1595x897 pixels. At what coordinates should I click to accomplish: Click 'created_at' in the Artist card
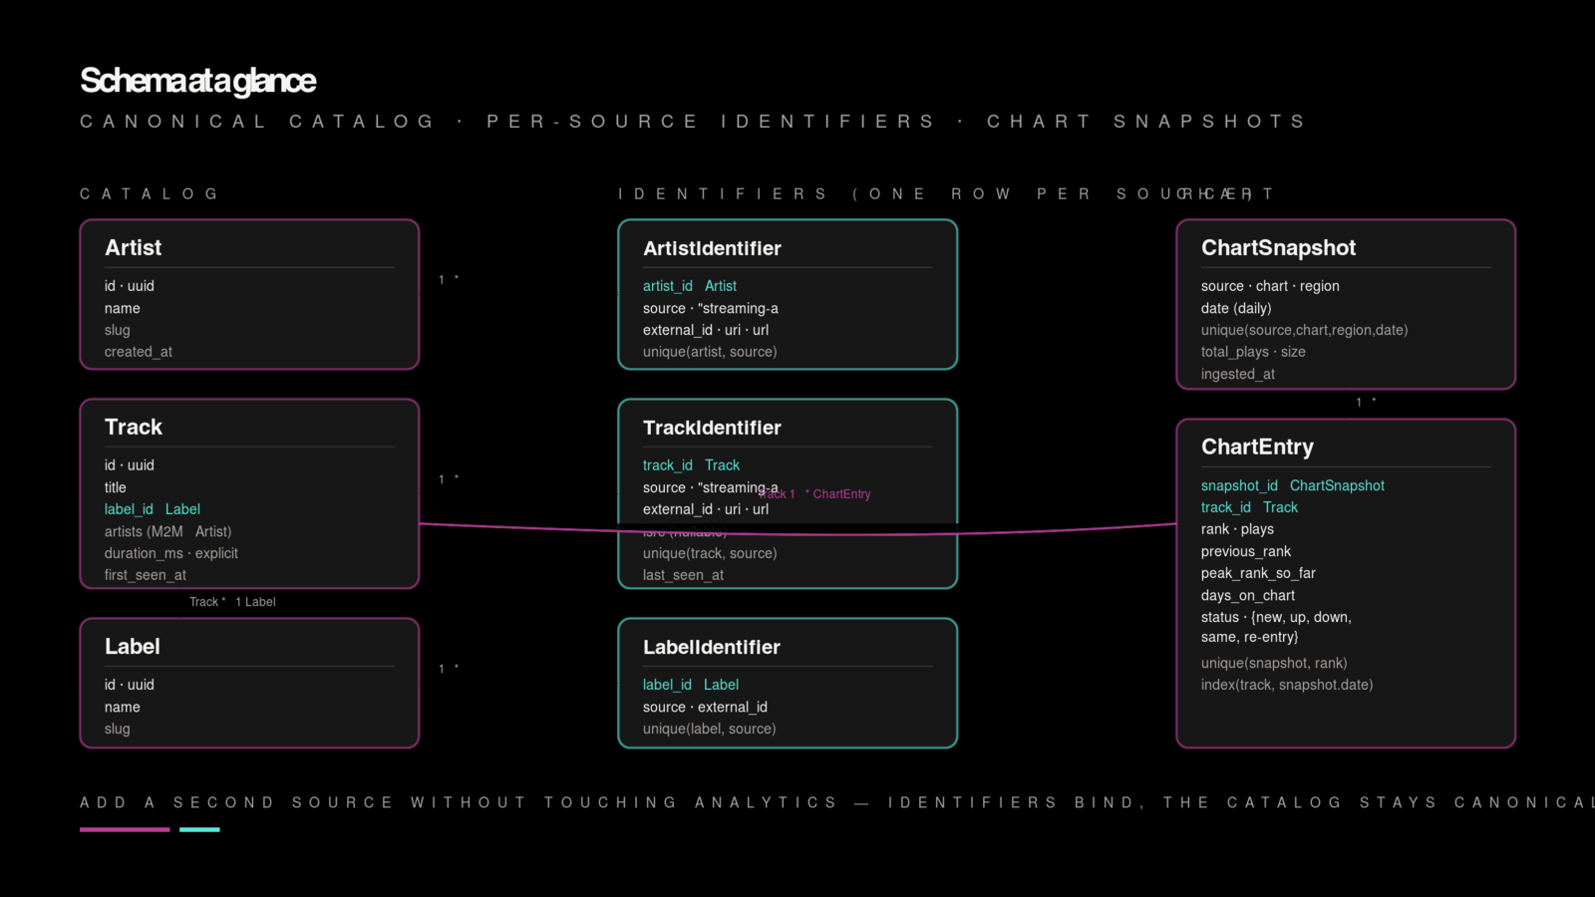[x=139, y=352]
